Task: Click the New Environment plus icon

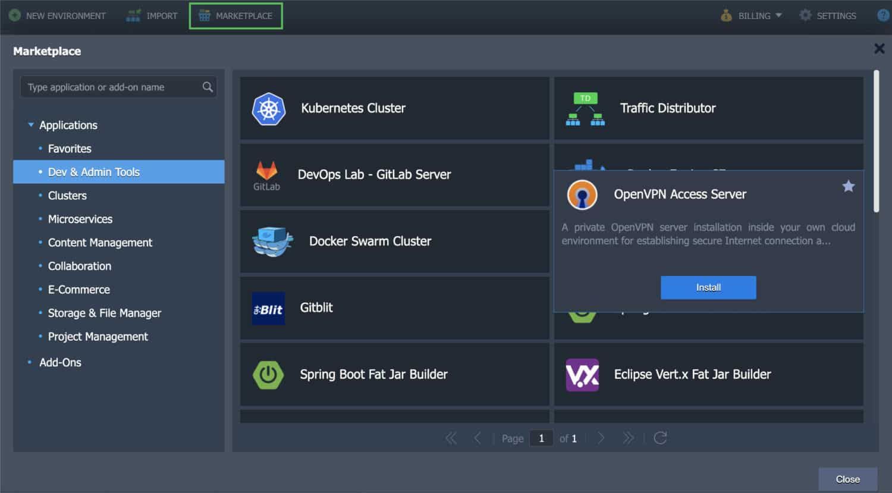Action: [15, 15]
